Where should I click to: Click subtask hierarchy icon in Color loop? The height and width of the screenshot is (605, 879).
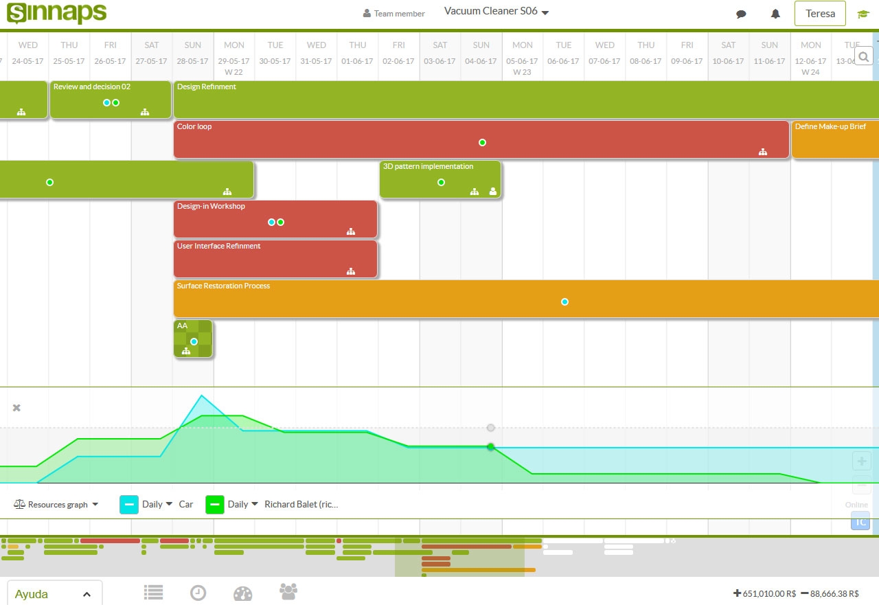click(x=762, y=152)
